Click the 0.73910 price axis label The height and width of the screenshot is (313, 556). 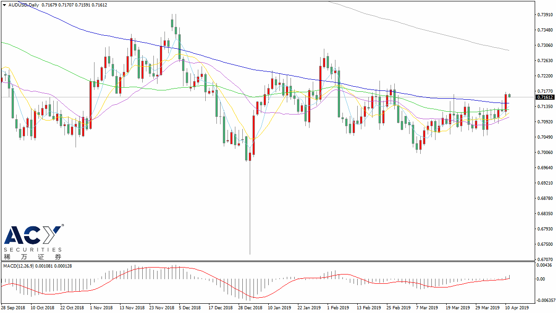tap(543, 15)
